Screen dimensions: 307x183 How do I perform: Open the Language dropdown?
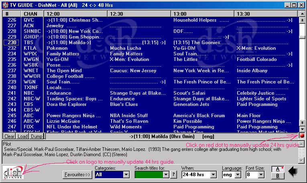pyautogui.click(x=238, y=175)
